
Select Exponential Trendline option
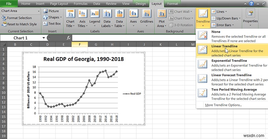[232, 65]
